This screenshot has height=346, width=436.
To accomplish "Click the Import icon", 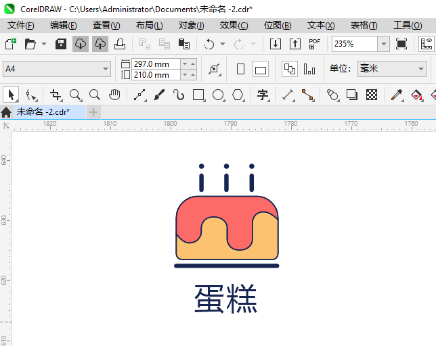I will tap(276, 44).
